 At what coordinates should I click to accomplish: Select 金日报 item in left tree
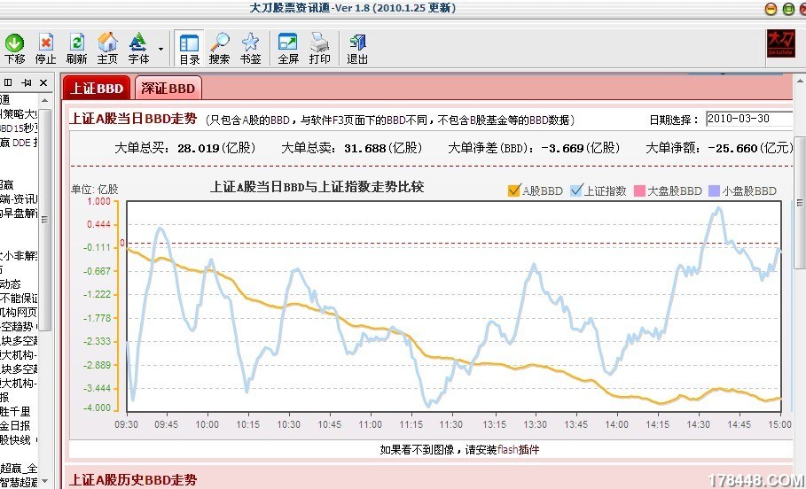coord(15,425)
